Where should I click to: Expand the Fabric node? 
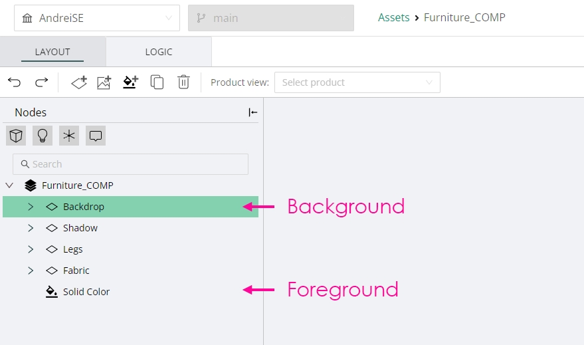pos(31,271)
